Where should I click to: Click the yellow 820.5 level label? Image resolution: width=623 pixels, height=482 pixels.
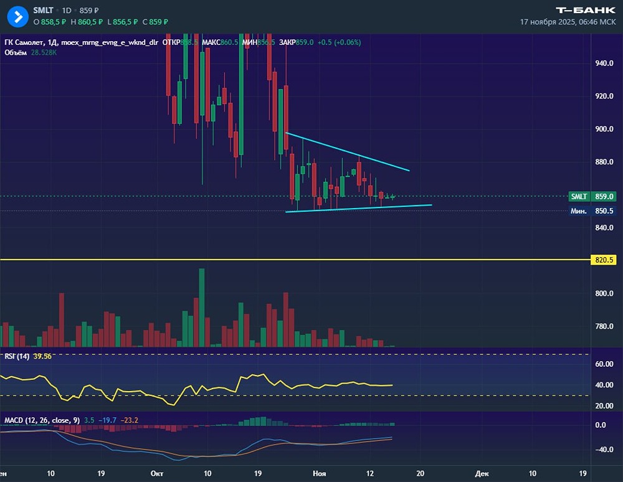coord(604,260)
